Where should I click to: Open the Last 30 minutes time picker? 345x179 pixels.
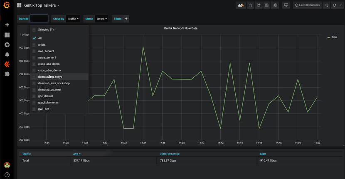307,5
